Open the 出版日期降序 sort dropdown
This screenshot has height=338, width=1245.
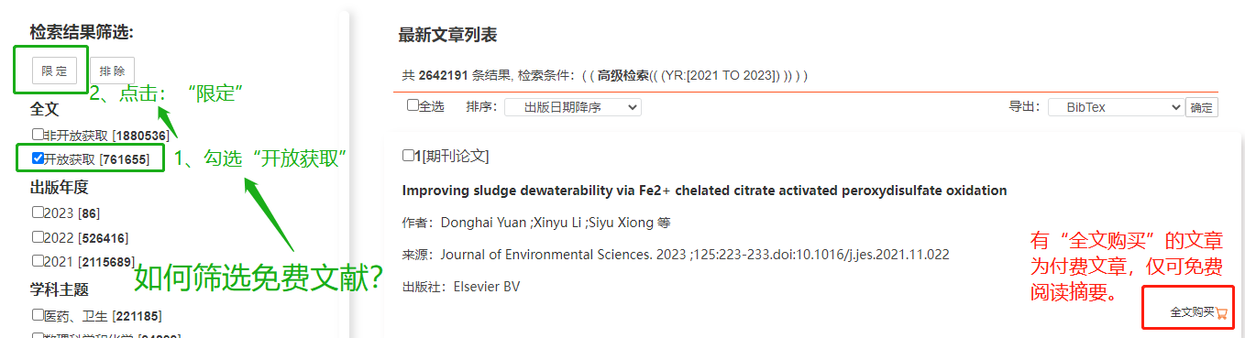pyautogui.click(x=573, y=107)
